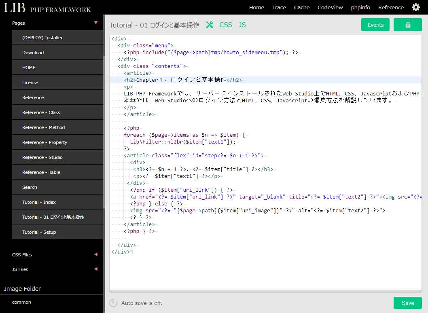This screenshot has width=428, height=313.
Task: Switch to the CSS editor tab
Action: [x=226, y=25]
